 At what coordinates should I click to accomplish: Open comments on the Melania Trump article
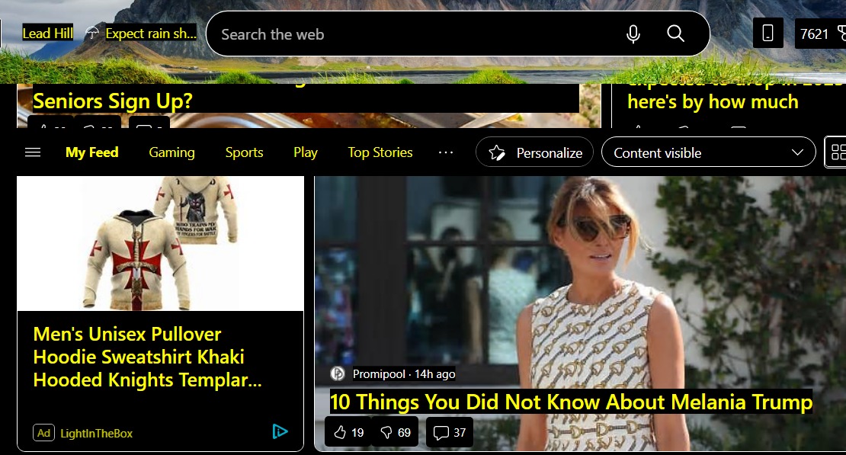coord(449,432)
